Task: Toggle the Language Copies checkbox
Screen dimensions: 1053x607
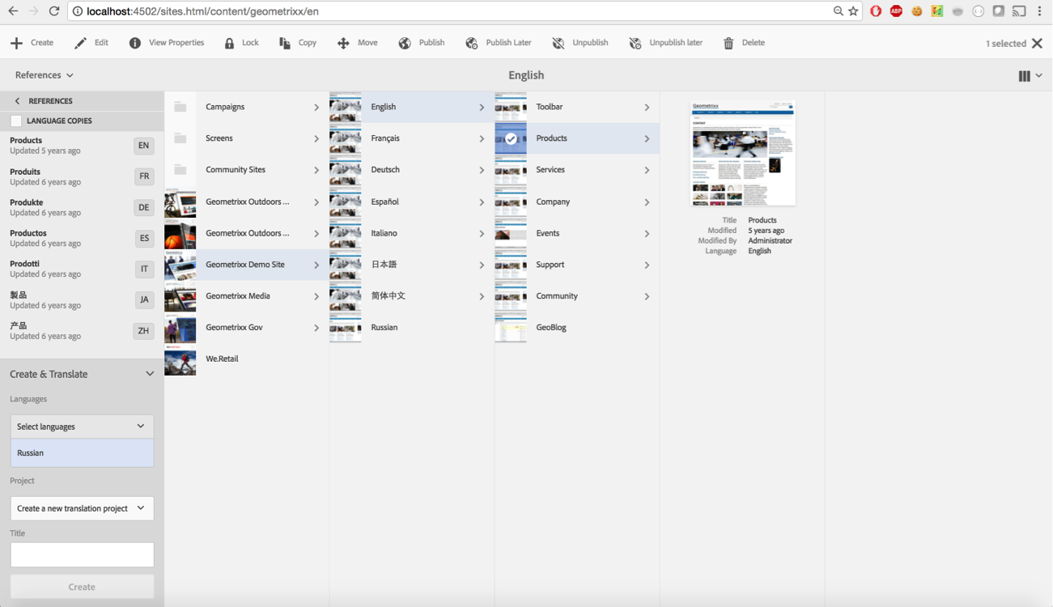Action: pos(16,121)
